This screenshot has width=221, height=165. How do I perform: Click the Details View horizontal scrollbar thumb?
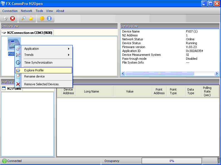tap(160, 73)
